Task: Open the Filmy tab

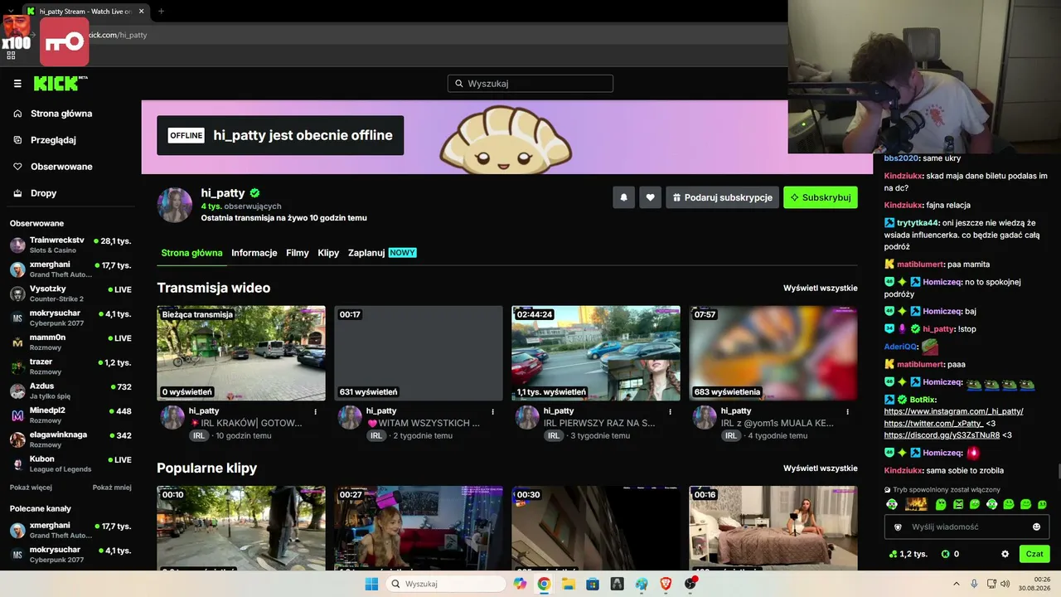Action: tap(298, 253)
